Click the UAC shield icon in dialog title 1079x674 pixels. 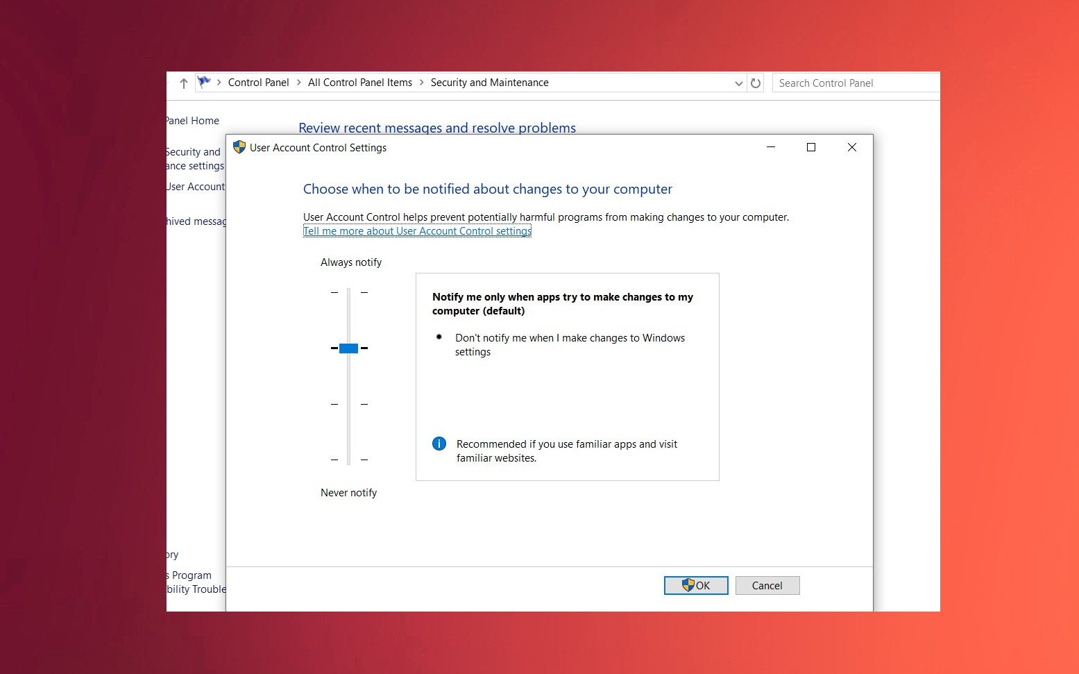click(x=239, y=147)
